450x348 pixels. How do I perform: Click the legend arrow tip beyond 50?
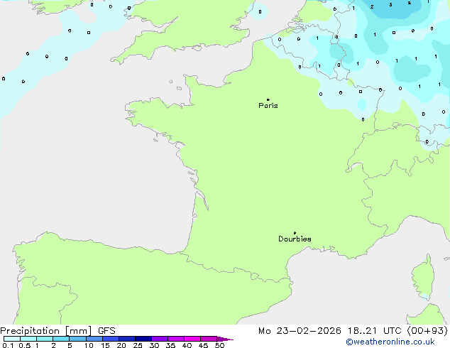[225, 339]
